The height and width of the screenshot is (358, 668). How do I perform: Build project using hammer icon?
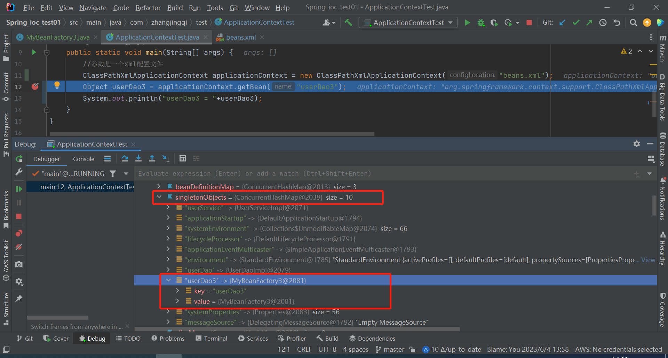(348, 23)
